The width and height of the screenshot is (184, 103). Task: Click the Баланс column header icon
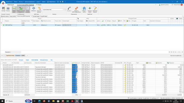[147, 63]
